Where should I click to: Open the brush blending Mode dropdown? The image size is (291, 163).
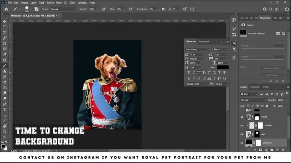coord(63,9)
